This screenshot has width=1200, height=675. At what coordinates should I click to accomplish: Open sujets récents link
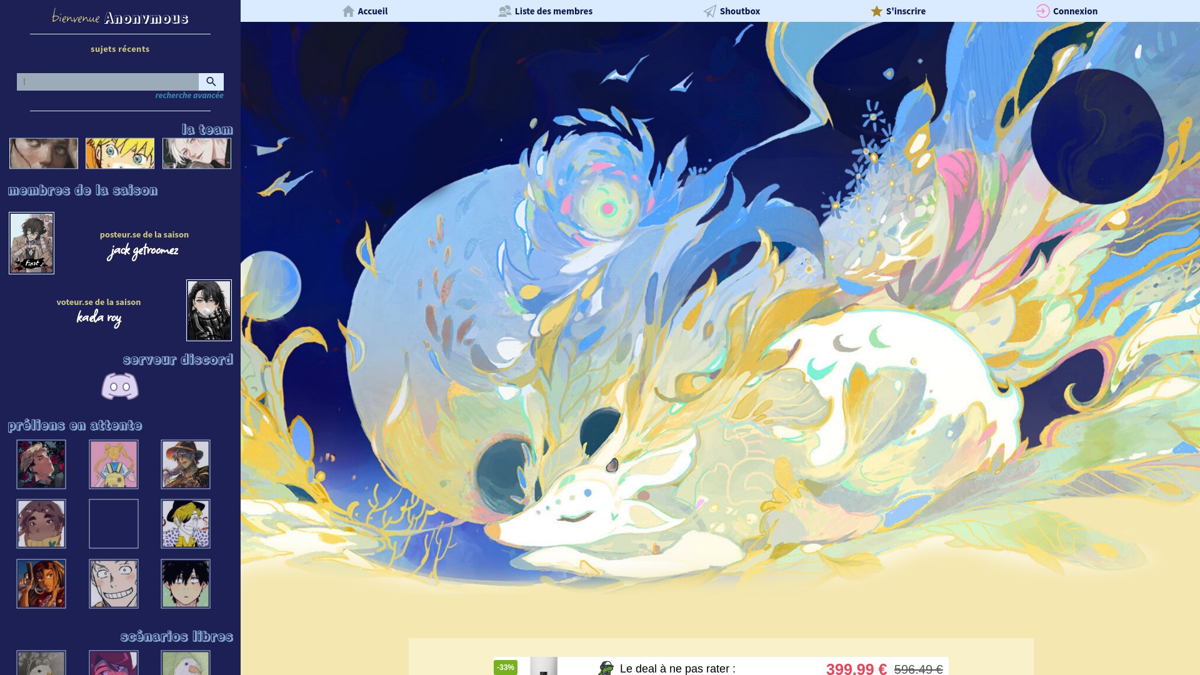(x=120, y=49)
